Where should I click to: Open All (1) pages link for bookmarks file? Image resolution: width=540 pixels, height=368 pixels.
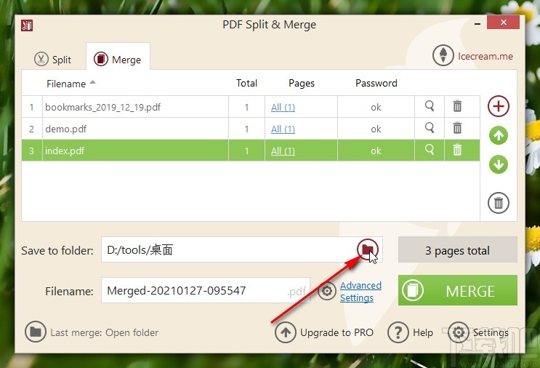tap(283, 107)
